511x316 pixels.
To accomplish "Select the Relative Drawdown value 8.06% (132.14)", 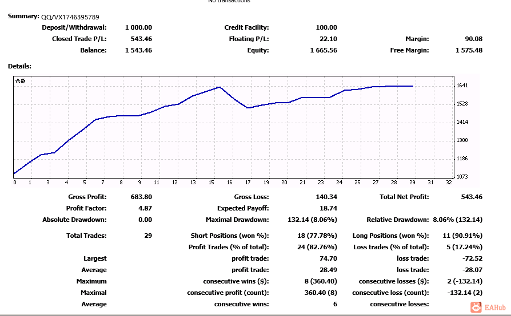I will [x=457, y=220].
